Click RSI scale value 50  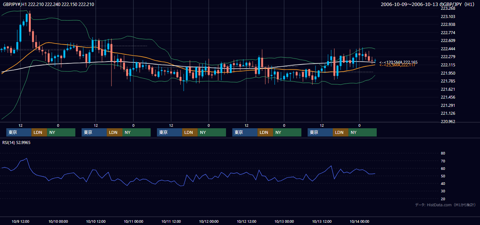tap(443, 176)
